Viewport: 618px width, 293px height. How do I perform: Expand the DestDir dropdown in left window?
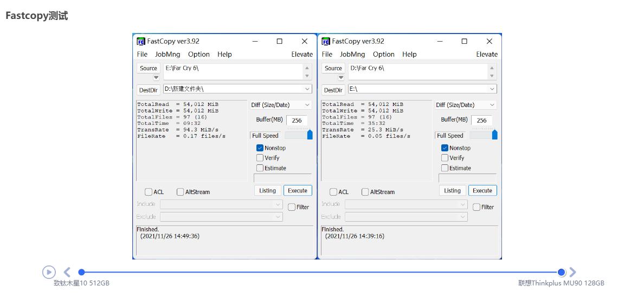pos(307,89)
